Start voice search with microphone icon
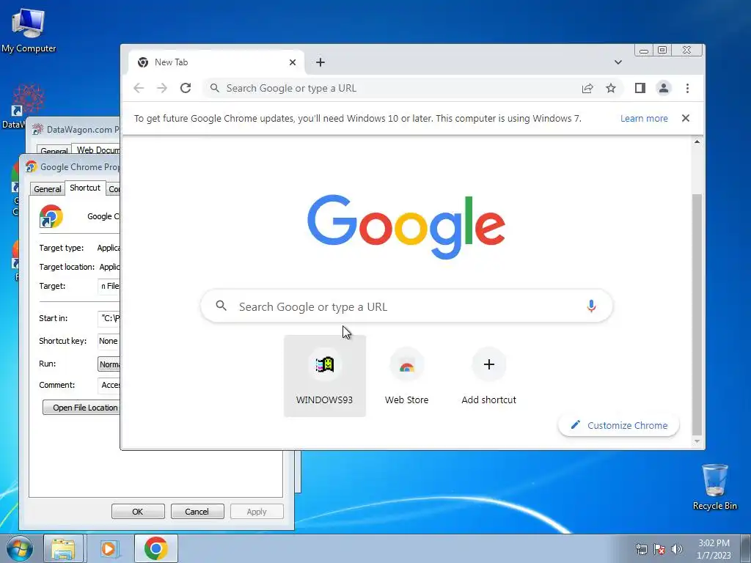751x563 pixels. pos(591,306)
